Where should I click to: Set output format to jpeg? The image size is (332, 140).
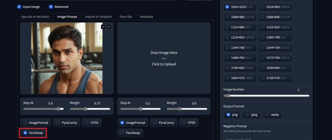point(251,115)
